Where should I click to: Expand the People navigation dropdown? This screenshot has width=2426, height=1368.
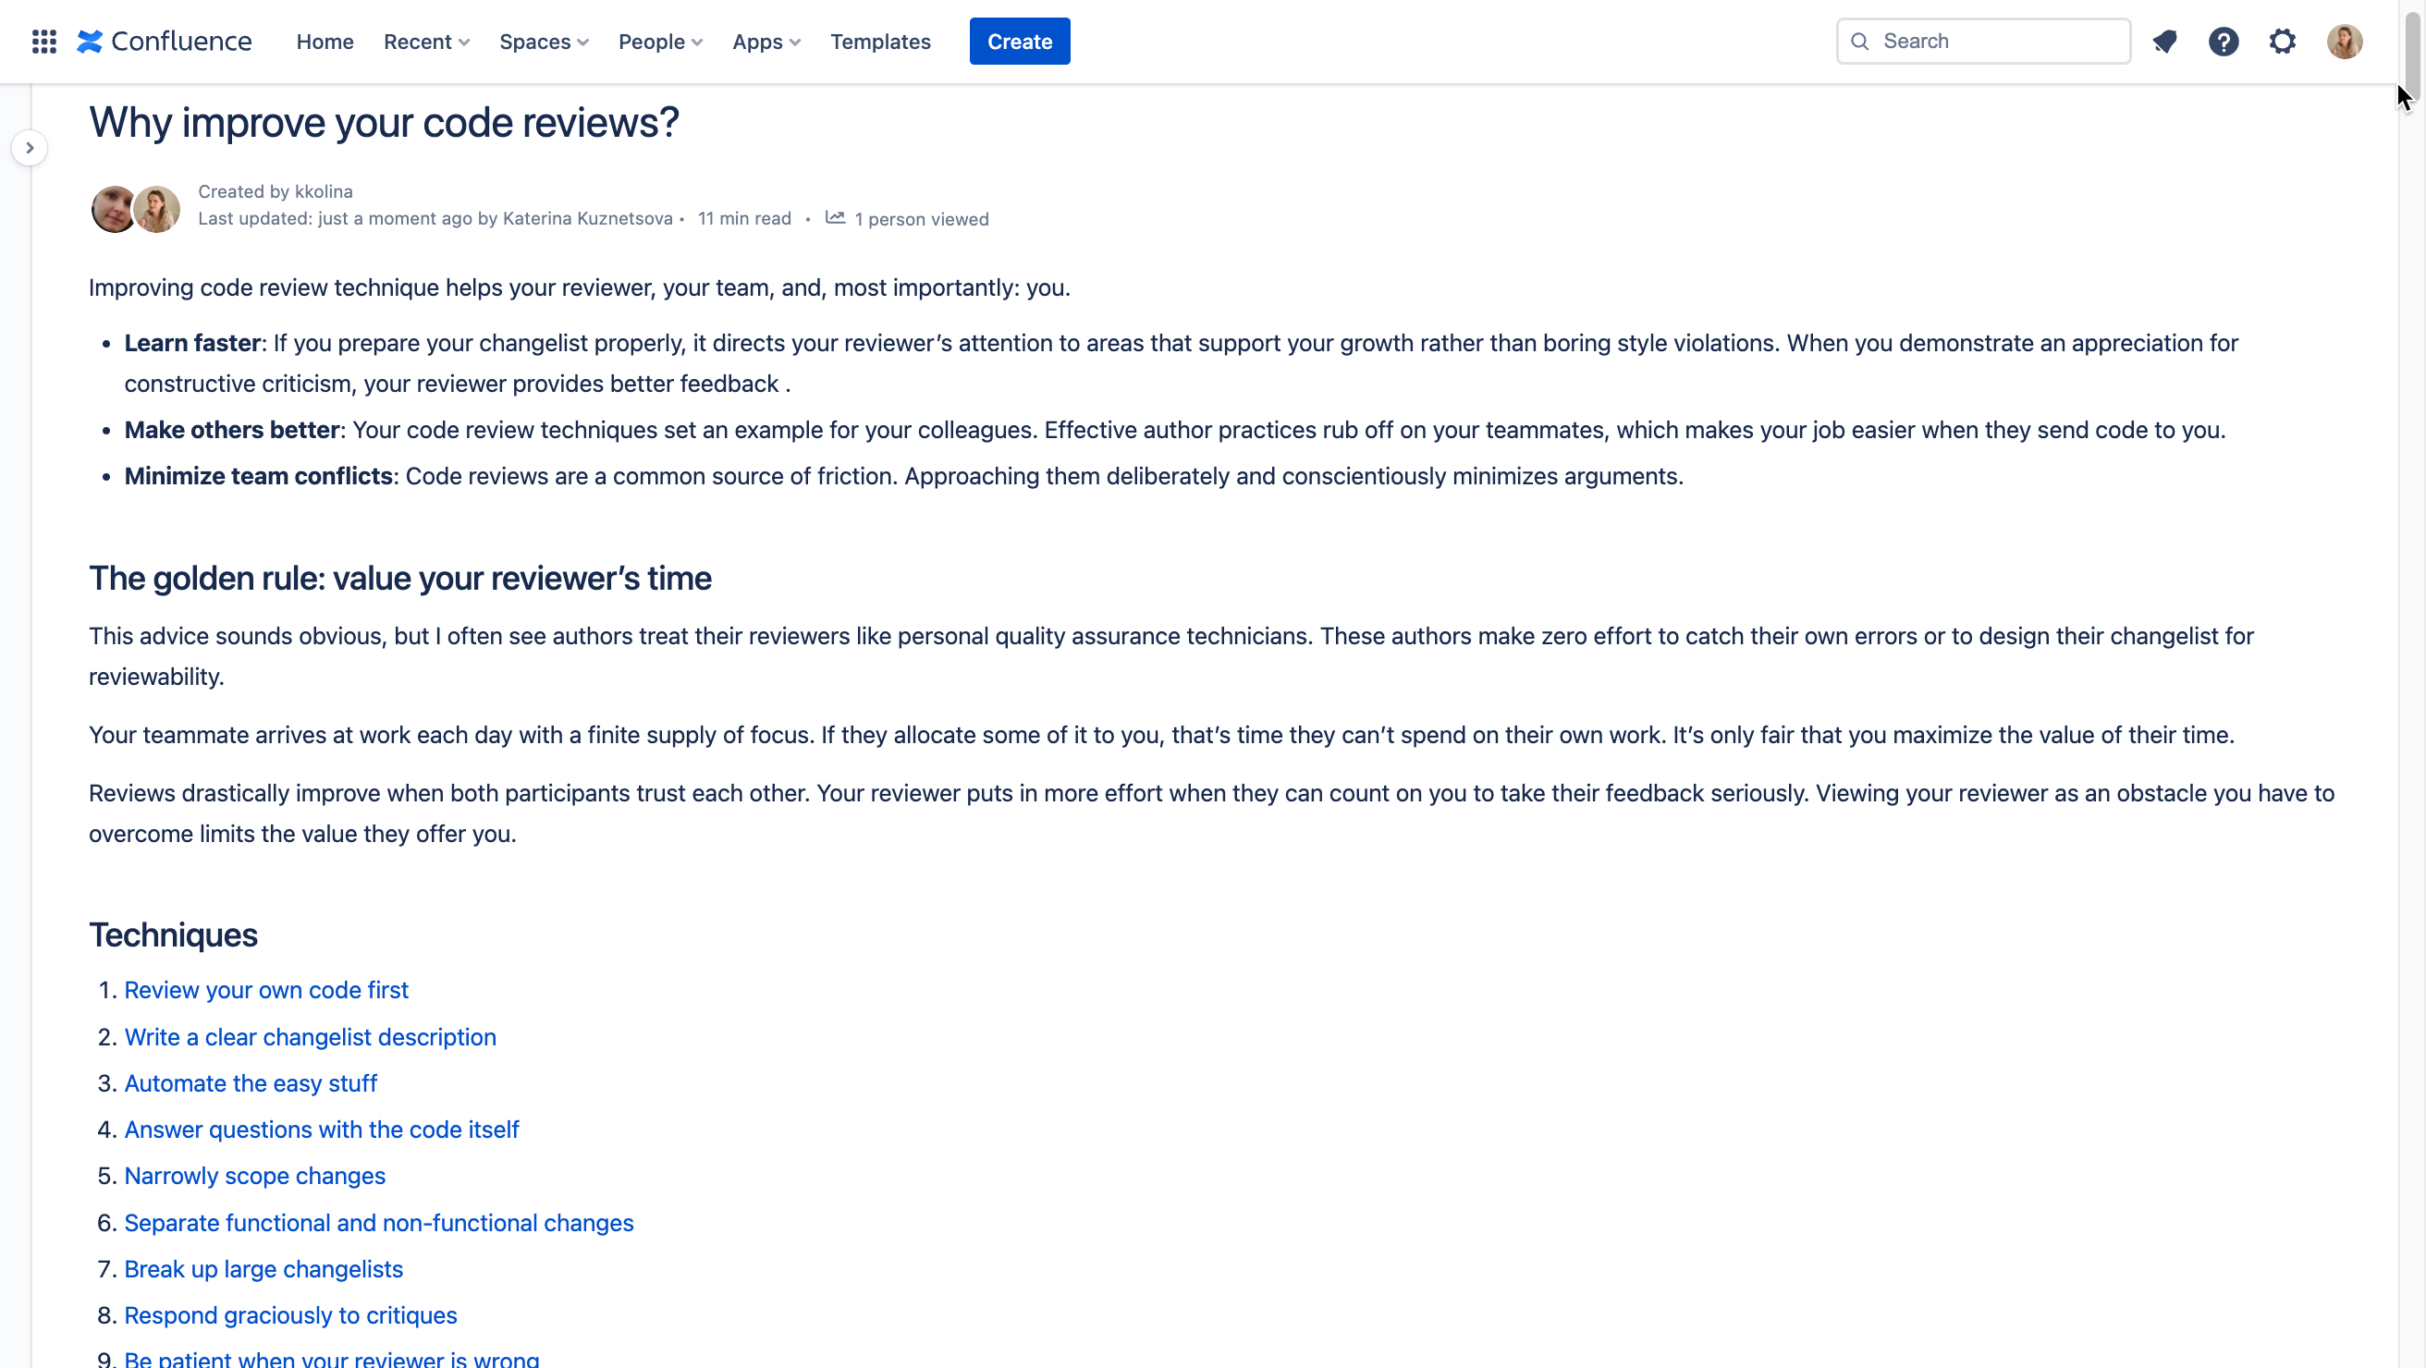click(x=658, y=42)
